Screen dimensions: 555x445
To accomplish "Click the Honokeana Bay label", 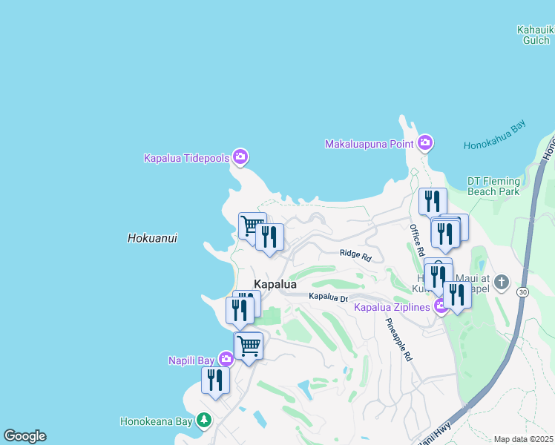I will tap(156, 421).
